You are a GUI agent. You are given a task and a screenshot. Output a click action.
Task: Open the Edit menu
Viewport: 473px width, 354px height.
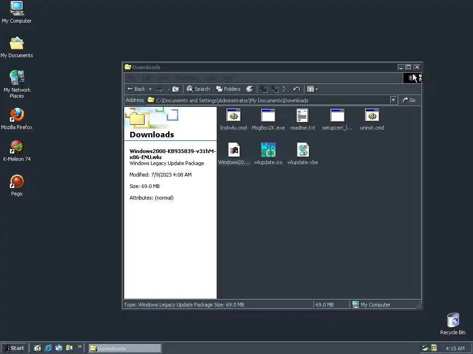146,78
